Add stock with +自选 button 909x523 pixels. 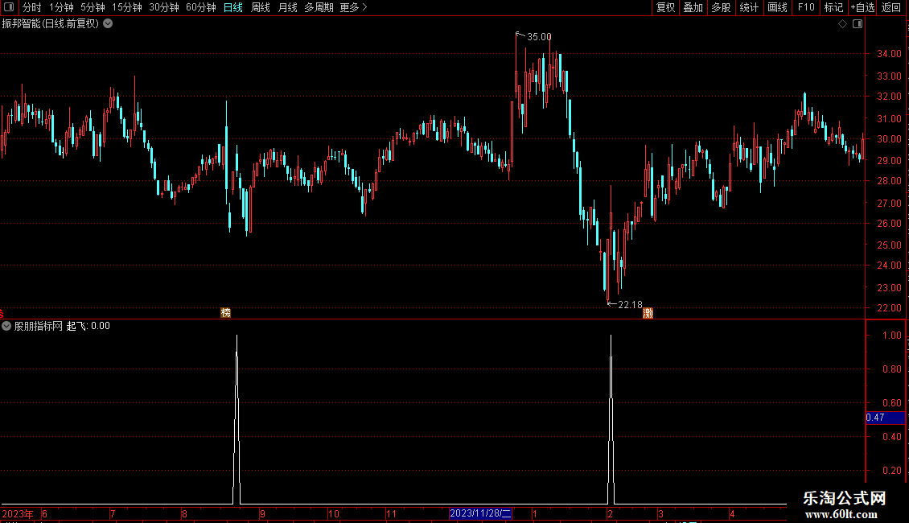(x=862, y=7)
